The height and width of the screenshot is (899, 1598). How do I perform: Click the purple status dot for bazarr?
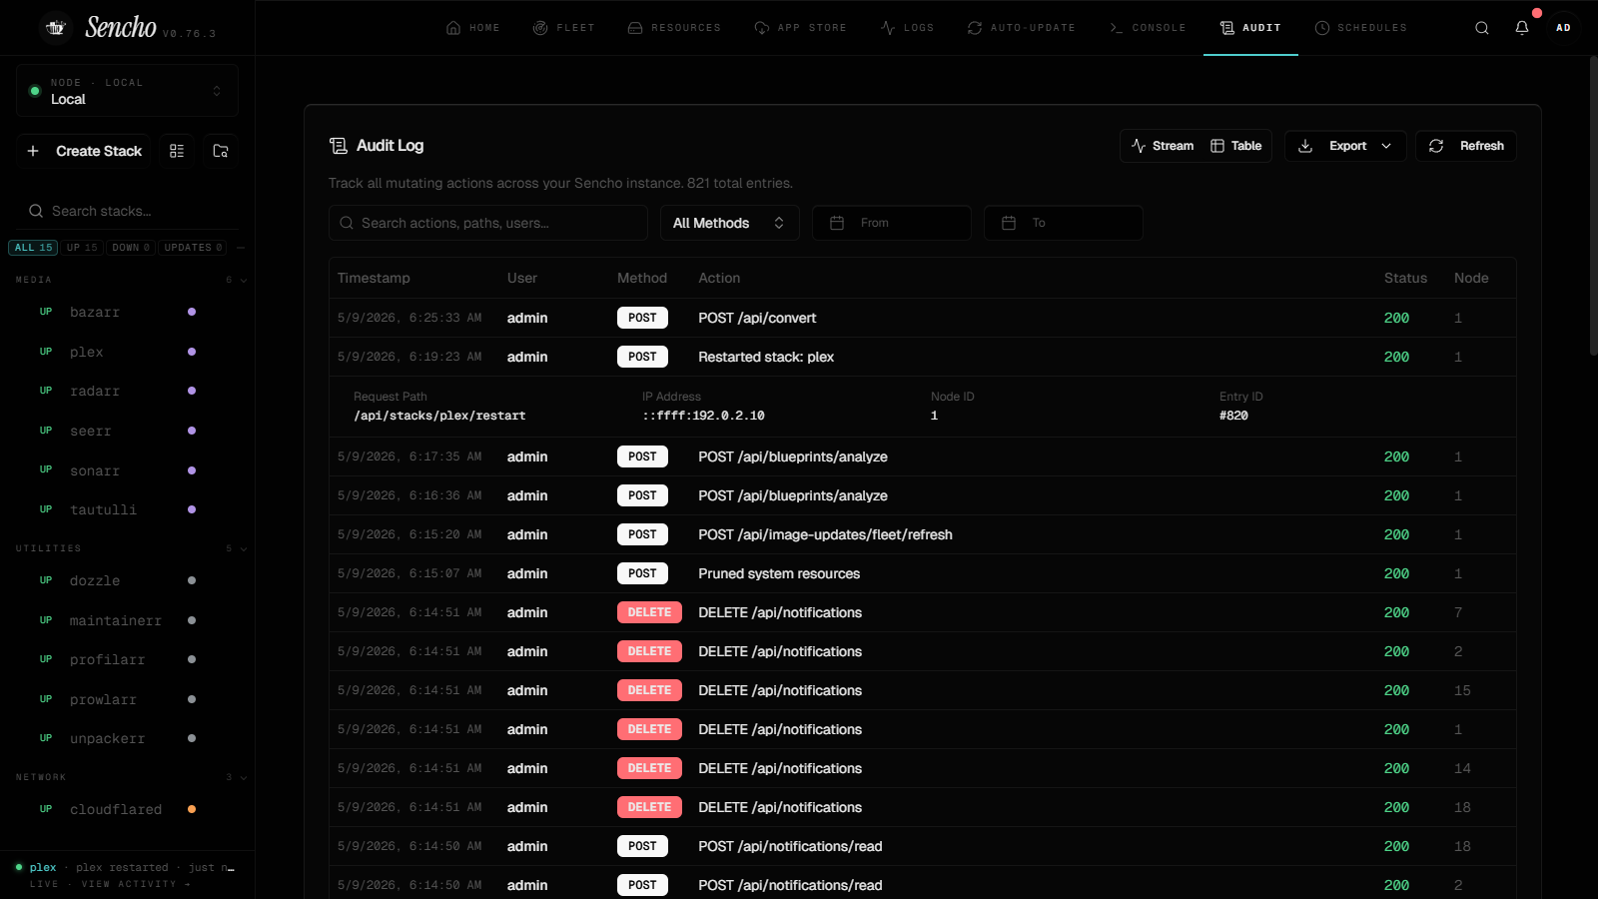(x=192, y=312)
